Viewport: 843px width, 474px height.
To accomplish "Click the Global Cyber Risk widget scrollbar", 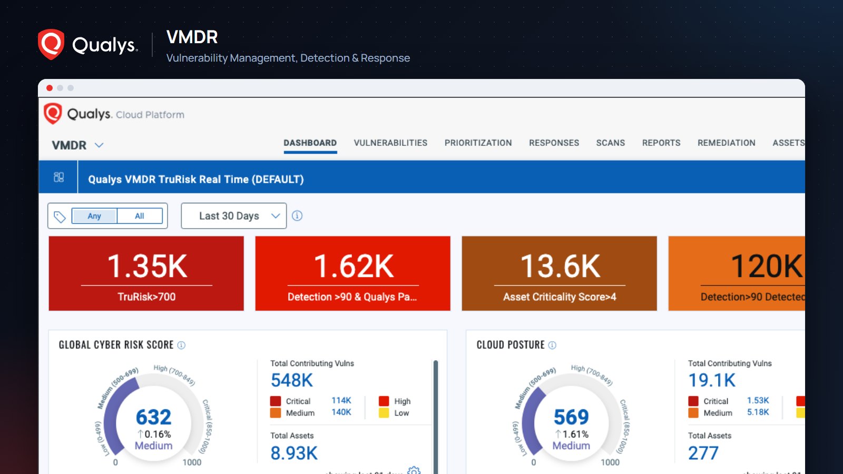I will click(436, 416).
